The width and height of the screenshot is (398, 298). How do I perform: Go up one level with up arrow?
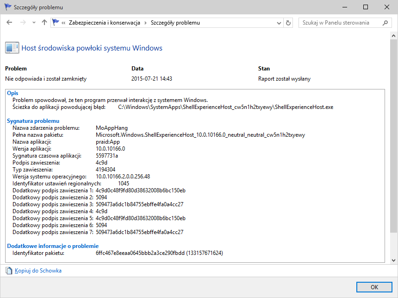coord(44,22)
